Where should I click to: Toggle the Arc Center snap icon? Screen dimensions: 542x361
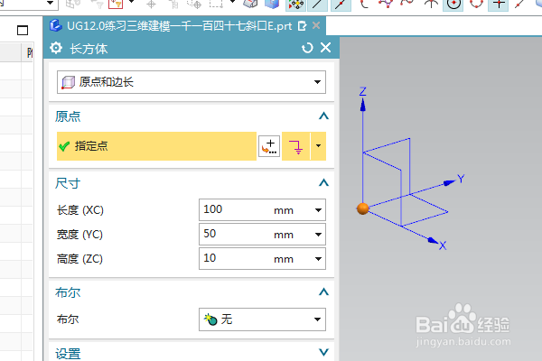[453, 5]
